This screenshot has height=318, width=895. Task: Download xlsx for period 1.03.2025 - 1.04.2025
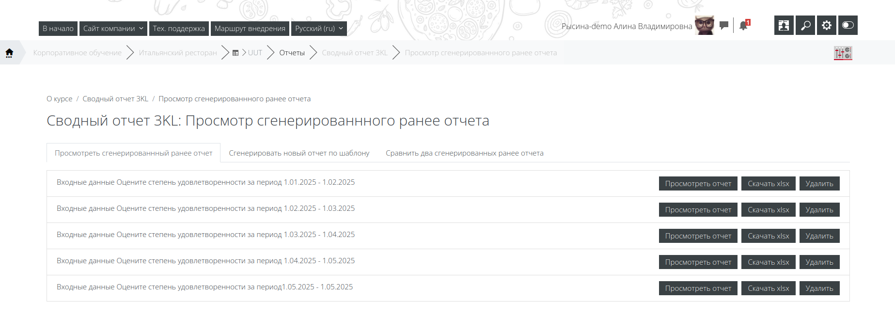(x=768, y=236)
